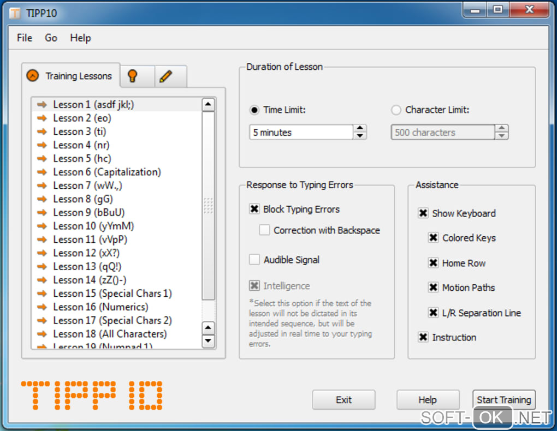Open the File menu
The height and width of the screenshot is (431, 557).
coord(25,38)
